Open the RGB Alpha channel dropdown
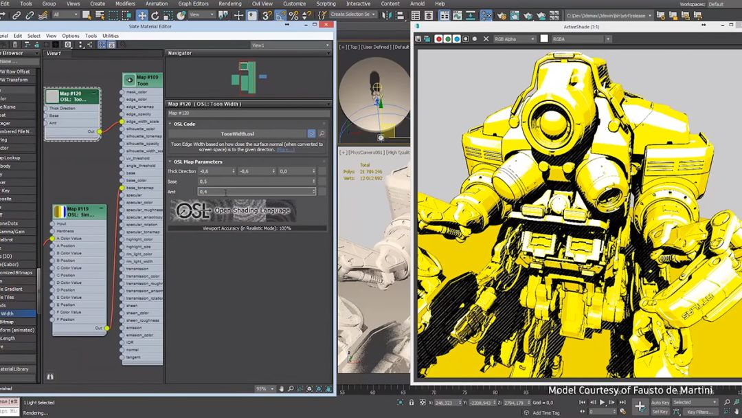 pyautogui.click(x=515, y=38)
